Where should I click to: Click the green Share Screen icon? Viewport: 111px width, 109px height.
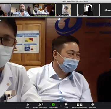tap(53, 105)
